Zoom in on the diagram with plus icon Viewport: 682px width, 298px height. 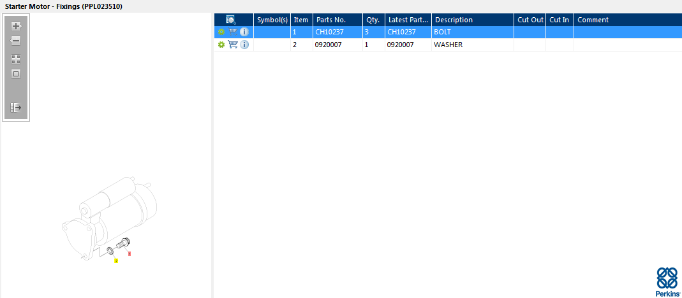click(x=16, y=26)
